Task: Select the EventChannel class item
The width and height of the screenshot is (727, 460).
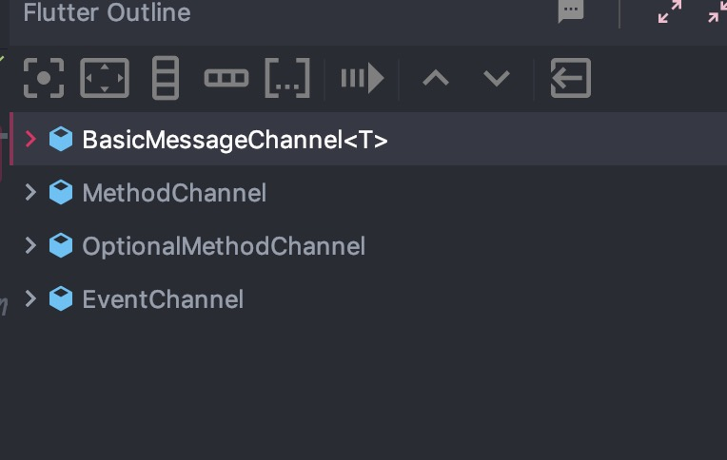Action: click(x=163, y=299)
